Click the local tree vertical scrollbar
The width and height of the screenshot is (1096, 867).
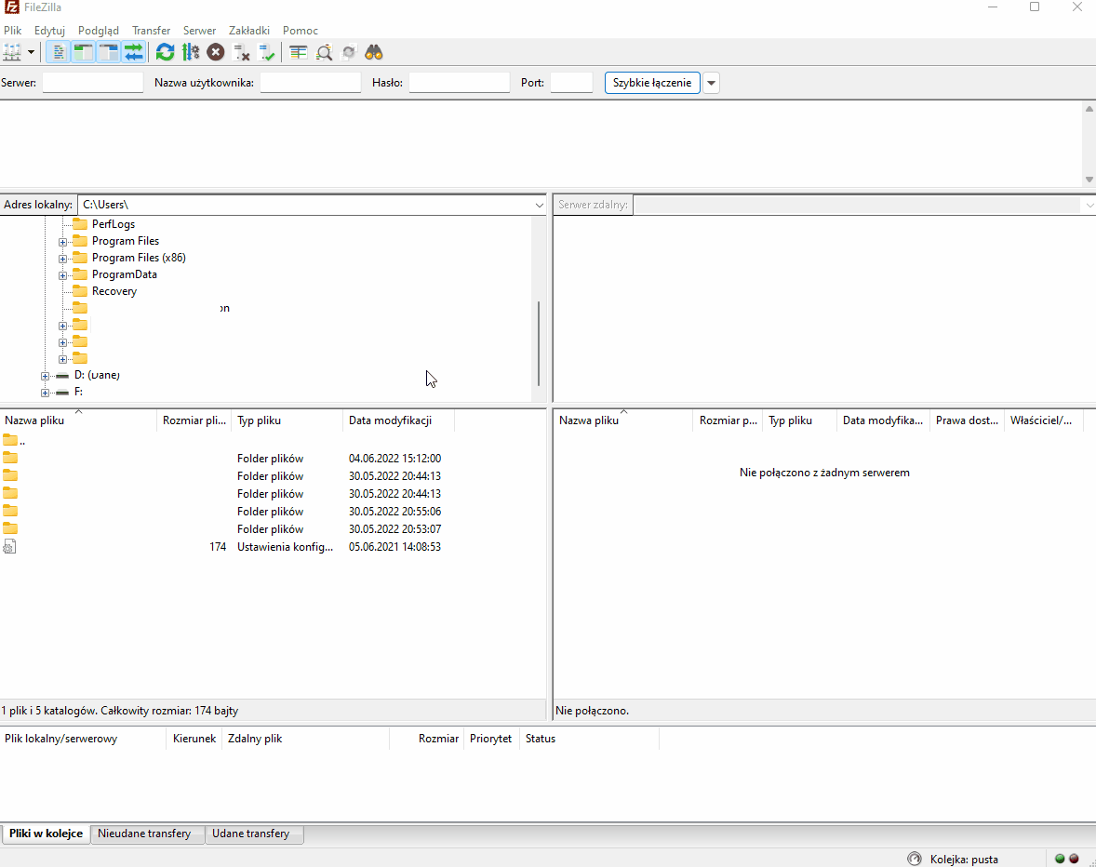pyautogui.click(x=539, y=342)
